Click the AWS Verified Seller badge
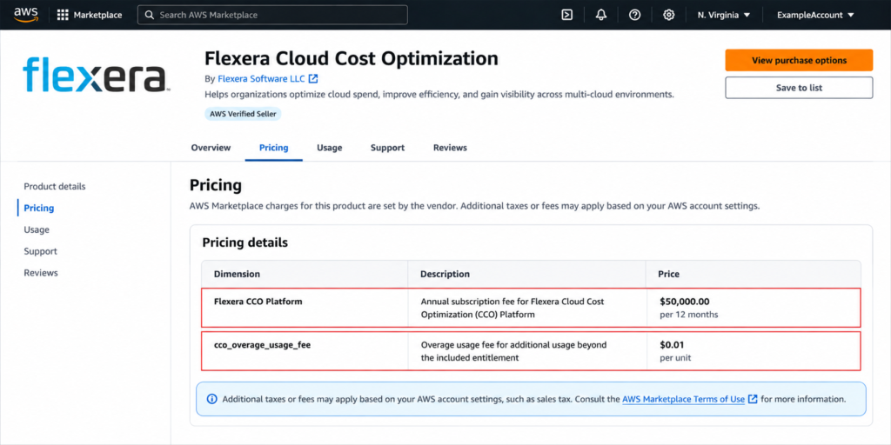This screenshot has width=891, height=445. click(x=244, y=114)
